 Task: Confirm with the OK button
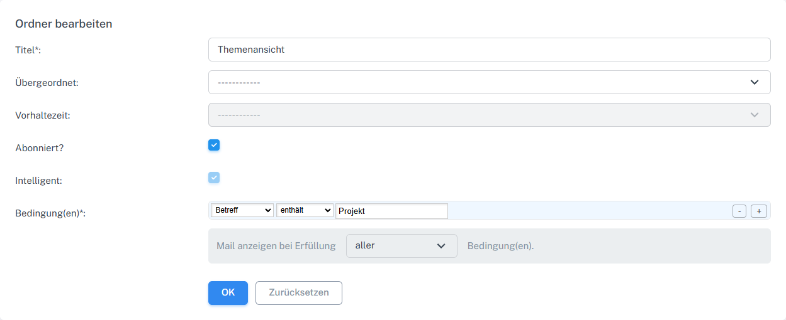pyautogui.click(x=228, y=293)
